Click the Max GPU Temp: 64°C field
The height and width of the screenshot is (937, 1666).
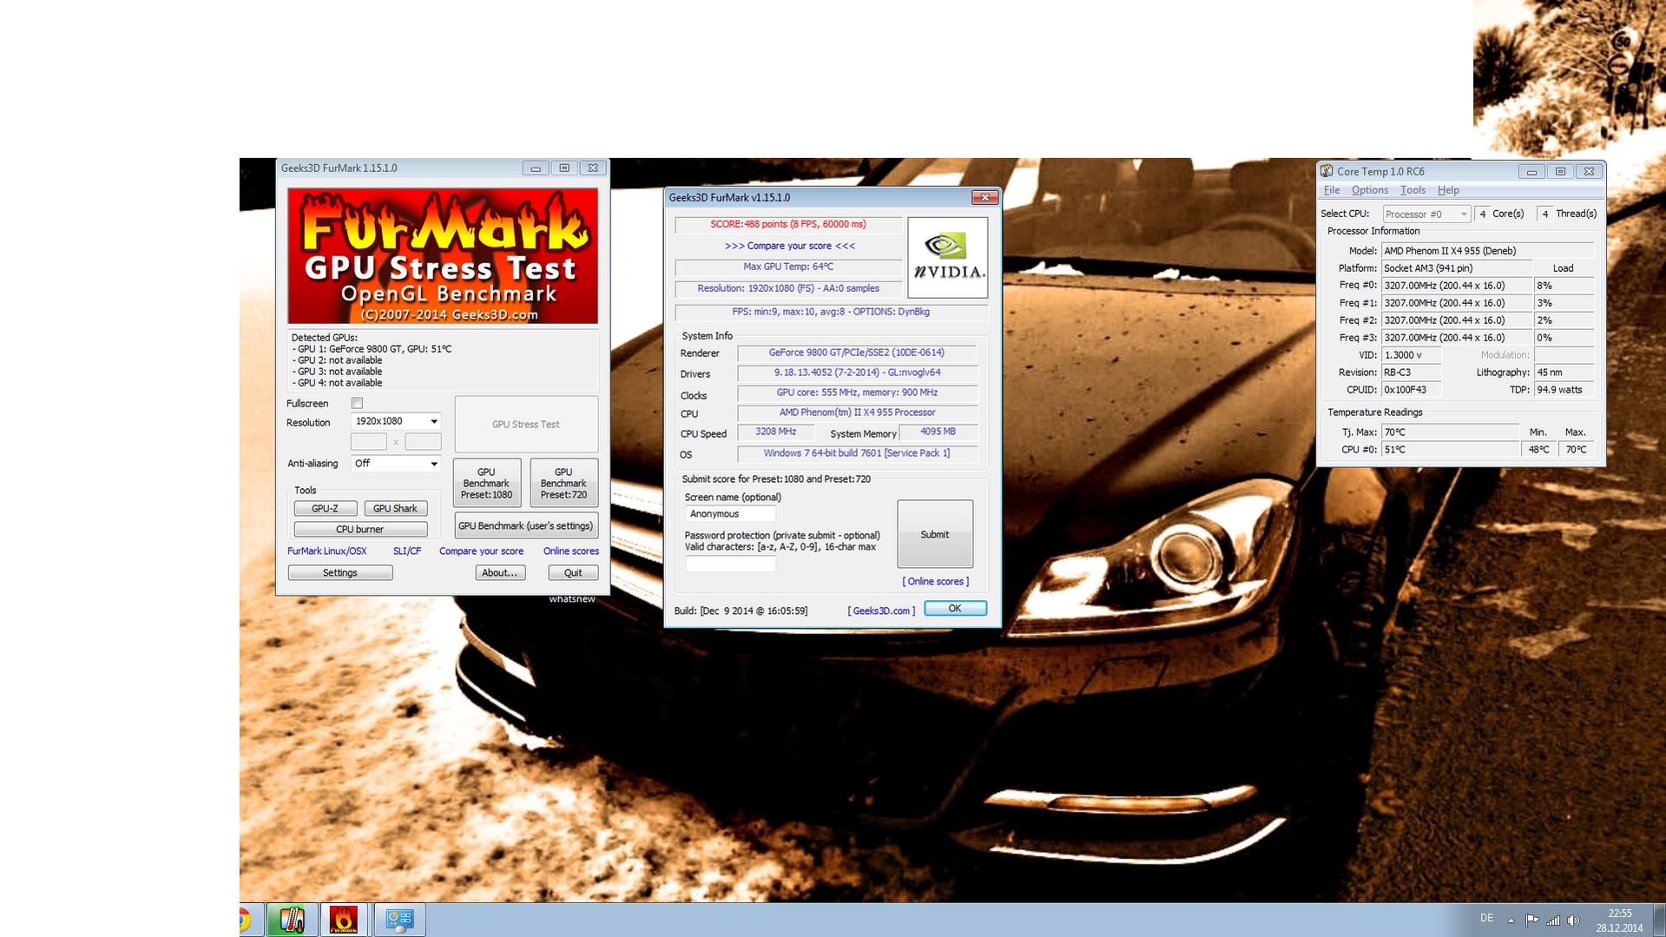pyautogui.click(x=788, y=267)
